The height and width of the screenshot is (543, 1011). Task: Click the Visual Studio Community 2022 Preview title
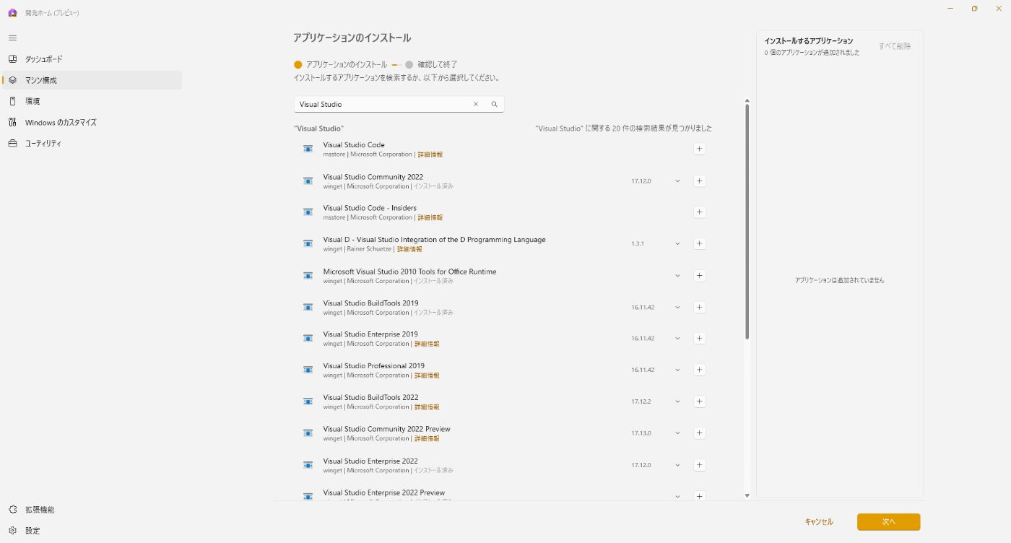tap(386, 429)
